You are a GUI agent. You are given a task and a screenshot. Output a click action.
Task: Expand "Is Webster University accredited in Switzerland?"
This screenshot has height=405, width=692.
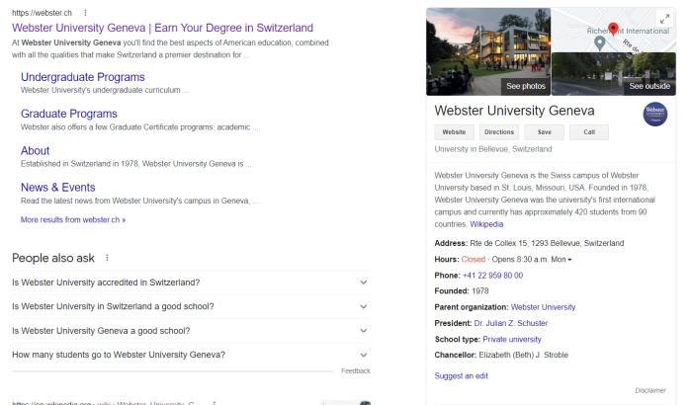pos(190,283)
